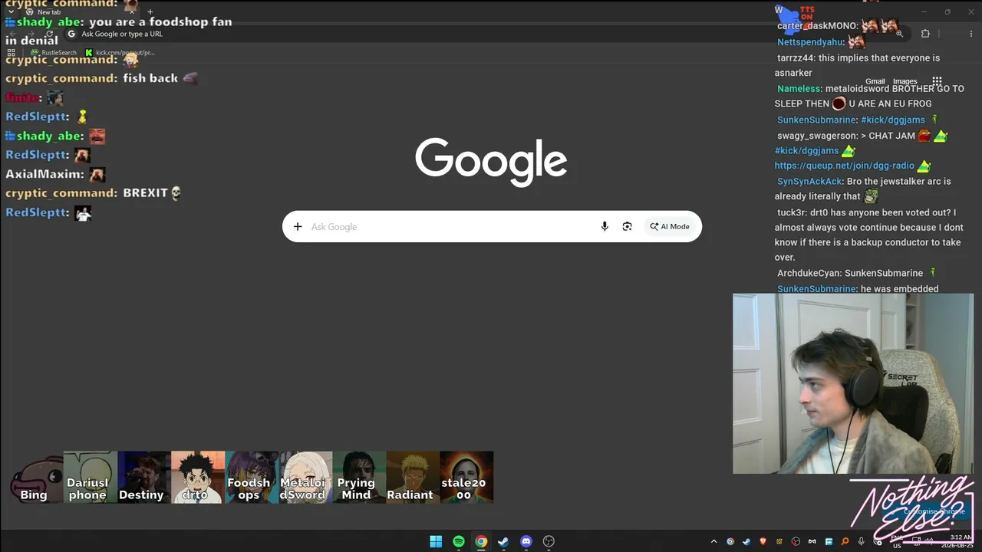Open Chrome's tab search dropdown
The width and height of the screenshot is (982, 552).
(x=11, y=12)
